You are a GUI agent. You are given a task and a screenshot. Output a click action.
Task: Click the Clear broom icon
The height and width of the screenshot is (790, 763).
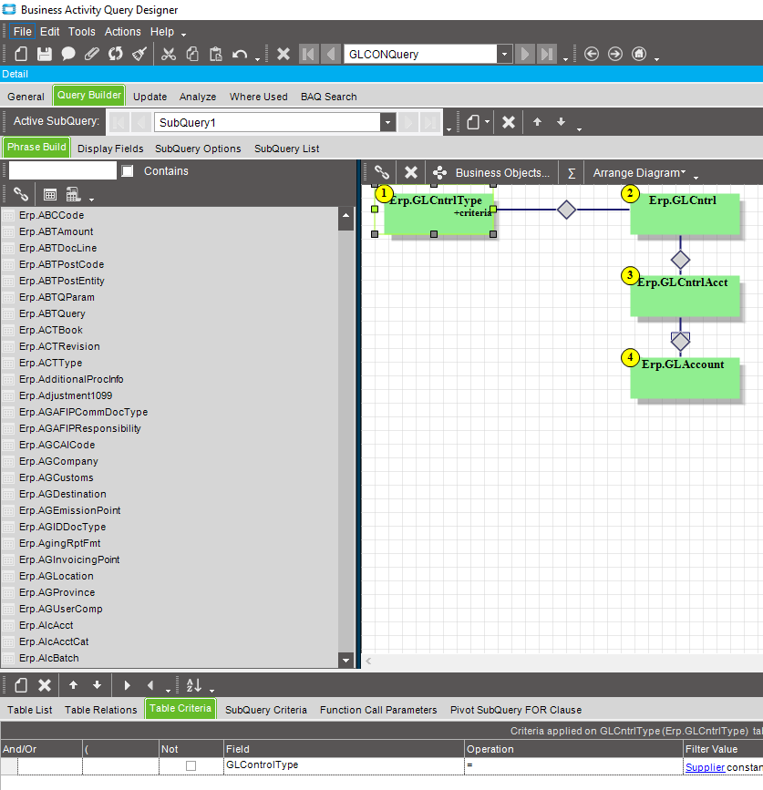(139, 54)
